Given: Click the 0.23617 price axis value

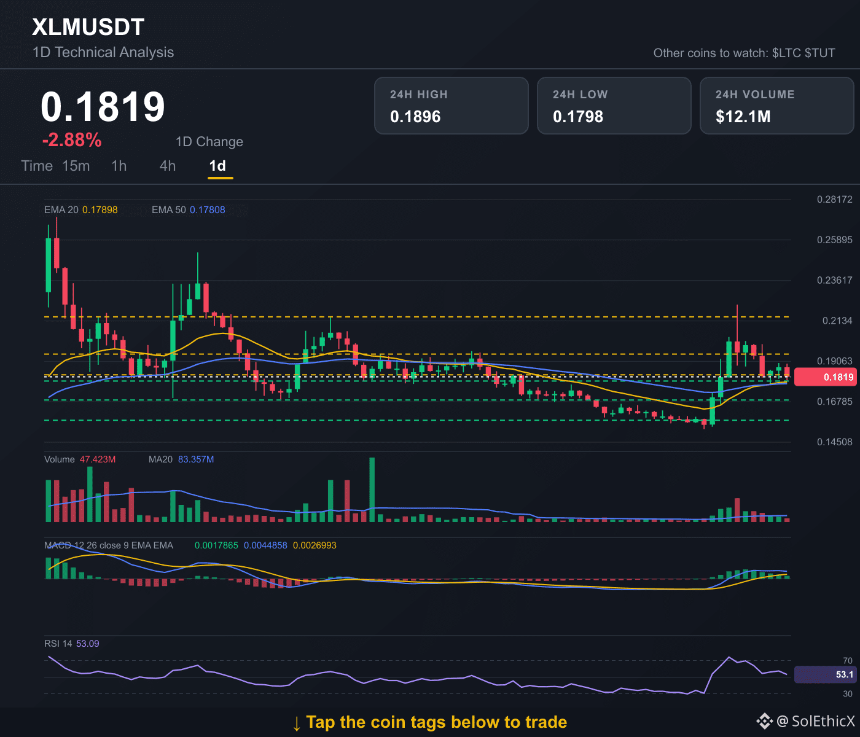Looking at the screenshot, I should 835,280.
